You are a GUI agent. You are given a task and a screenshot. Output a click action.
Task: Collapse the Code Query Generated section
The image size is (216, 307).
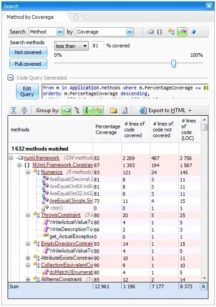[x=10, y=78]
